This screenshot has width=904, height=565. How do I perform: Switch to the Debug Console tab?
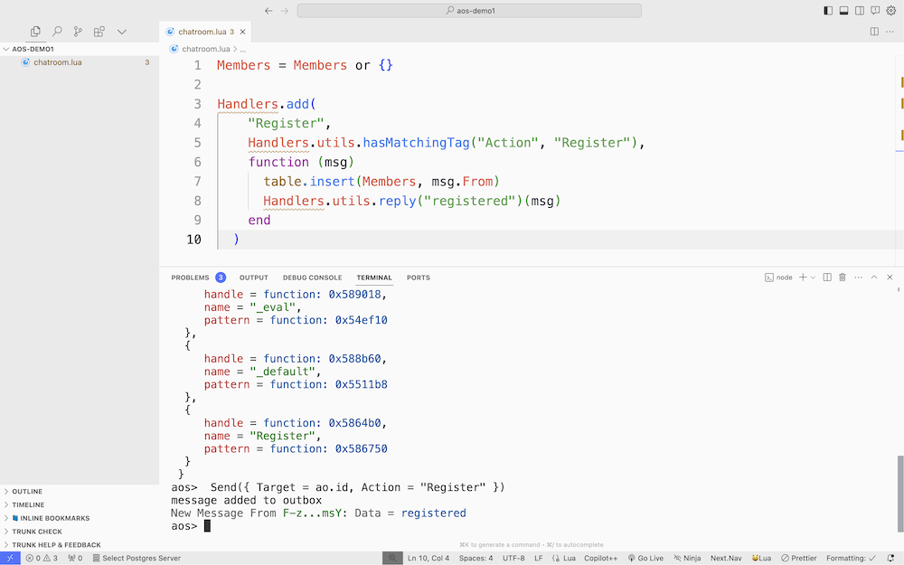point(312,278)
